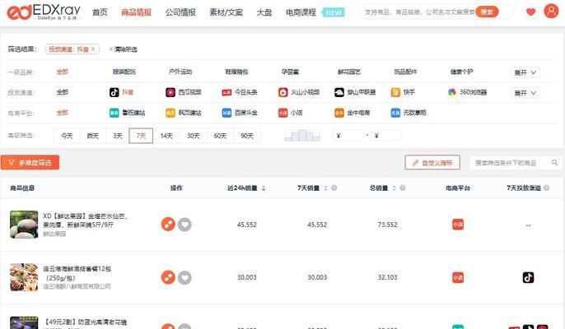Select the 今日头条 channel icon

(x=226, y=92)
